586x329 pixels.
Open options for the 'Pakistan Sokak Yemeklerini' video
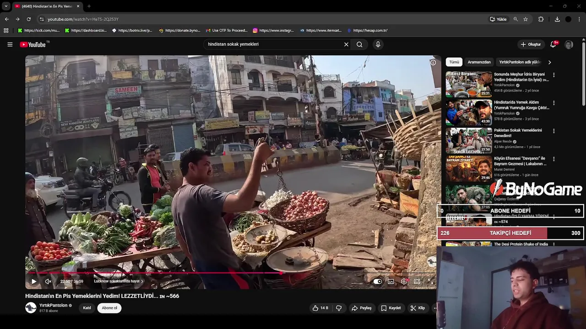click(x=553, y=131)
